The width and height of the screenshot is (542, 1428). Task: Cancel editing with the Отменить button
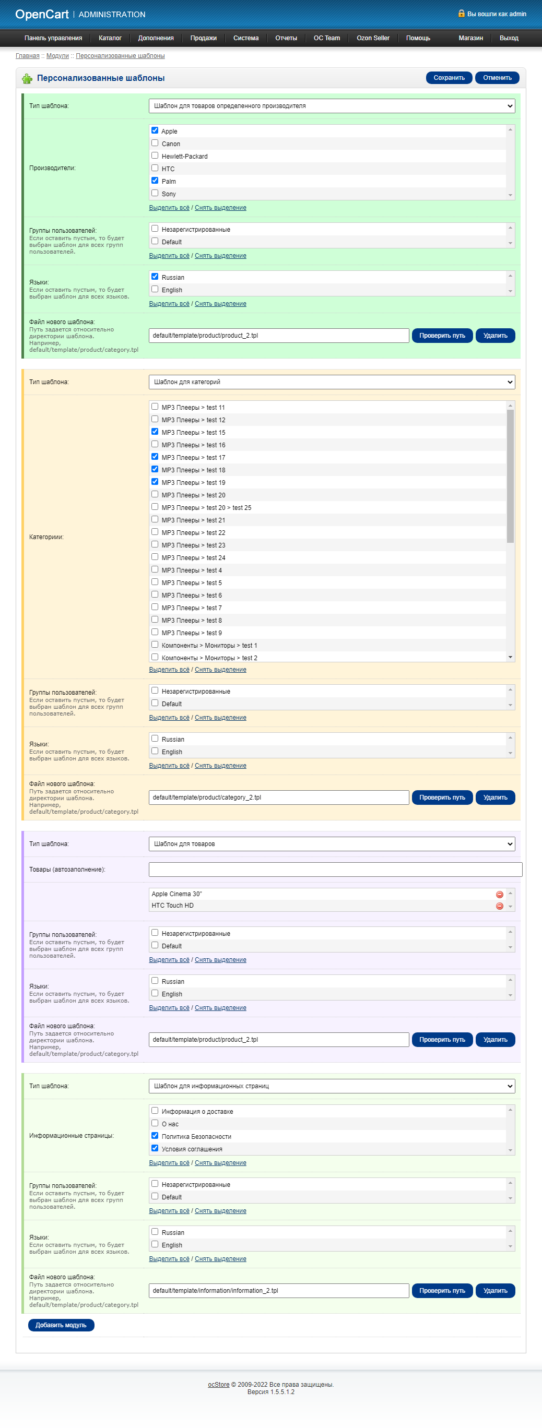point(497,78)
